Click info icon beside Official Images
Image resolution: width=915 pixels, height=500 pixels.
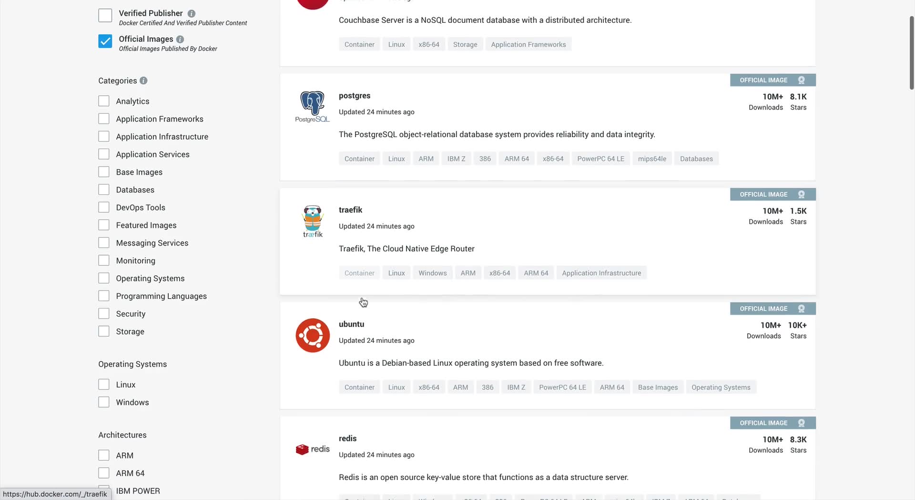tap(180, 39)
